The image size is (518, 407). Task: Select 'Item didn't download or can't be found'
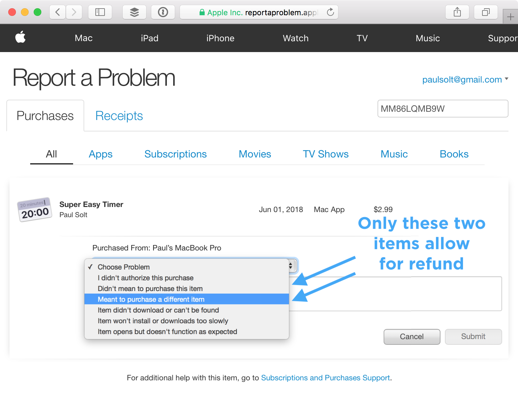coord(187,310)
